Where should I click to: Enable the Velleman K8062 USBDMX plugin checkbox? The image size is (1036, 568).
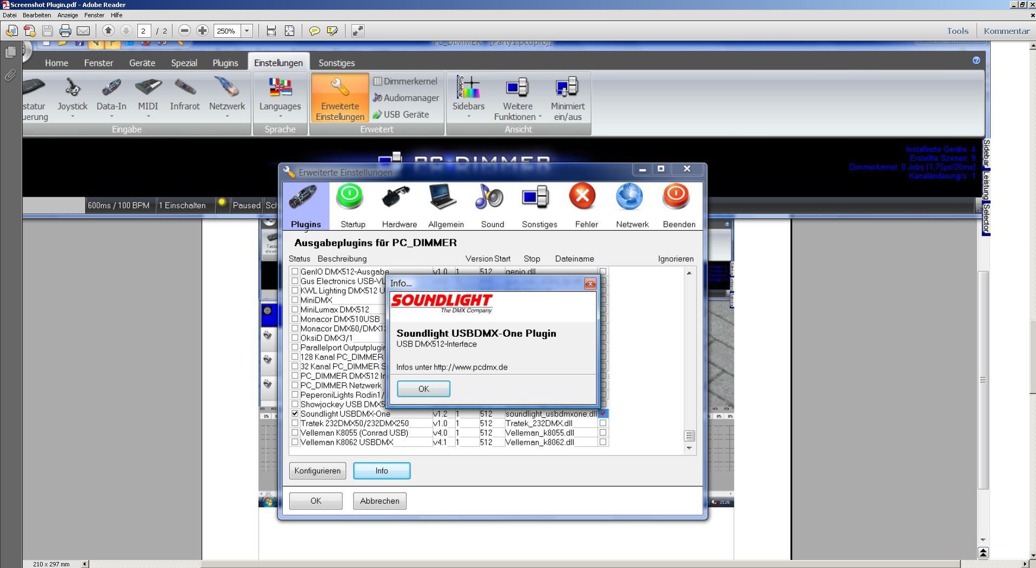click(x=295, y=442)
